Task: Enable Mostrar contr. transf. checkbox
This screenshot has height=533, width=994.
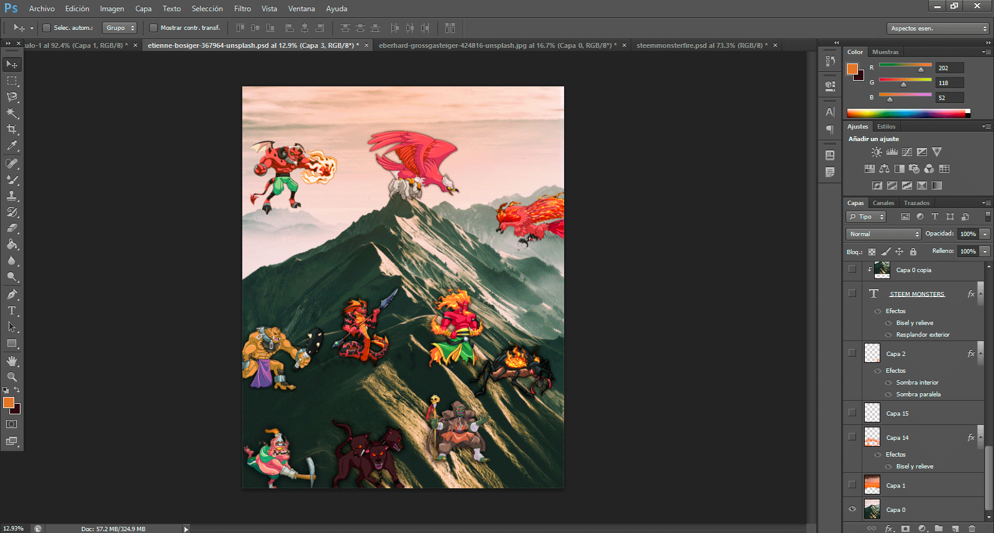Action: [153, 28]
